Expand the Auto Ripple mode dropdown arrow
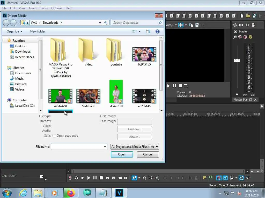The width and height of the screenshot is (265, 198). pos(236,178)
